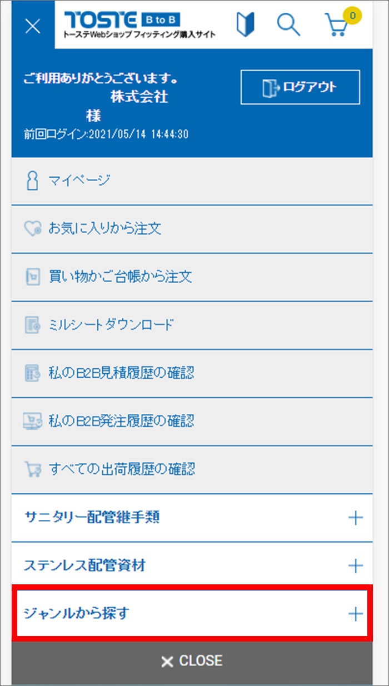
Task: Select the ジャンルから探す menu label
Action: [77, 614]
